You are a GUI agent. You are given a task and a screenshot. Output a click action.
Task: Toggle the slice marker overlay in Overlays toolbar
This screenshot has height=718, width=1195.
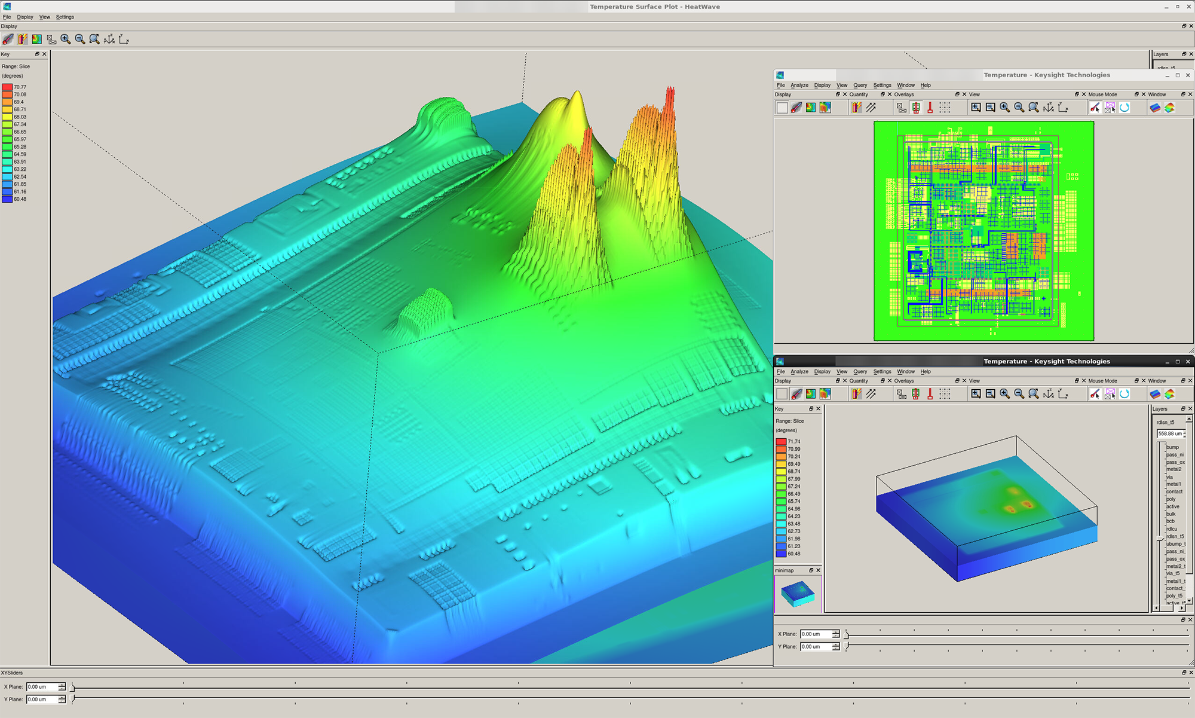point(900,108)
